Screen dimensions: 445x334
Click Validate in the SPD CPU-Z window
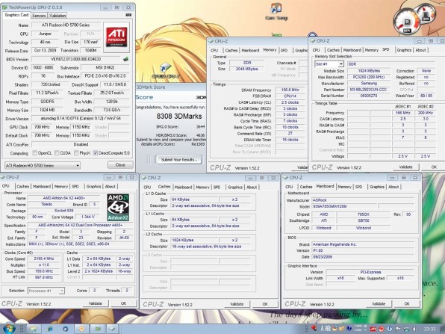click(x=405, y=167)
